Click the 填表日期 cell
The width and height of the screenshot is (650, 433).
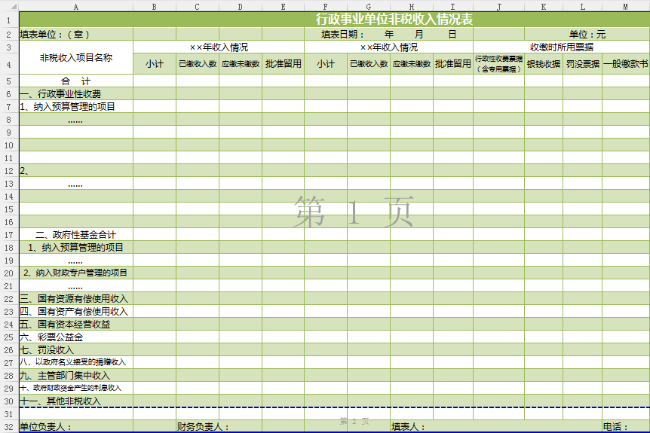tap(342, 34)
